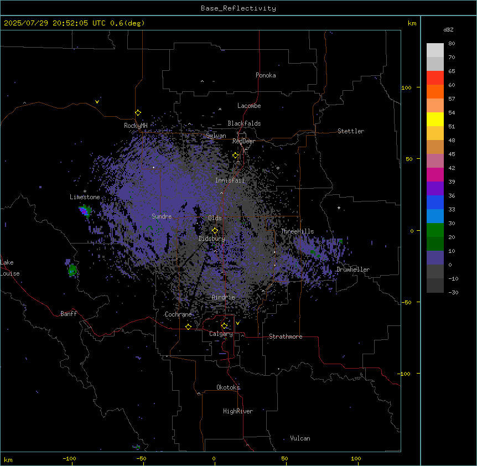Viewport: 477px width, 466px height.
Task: Click the Didsbury city label
Action: (x=212, y=239)
